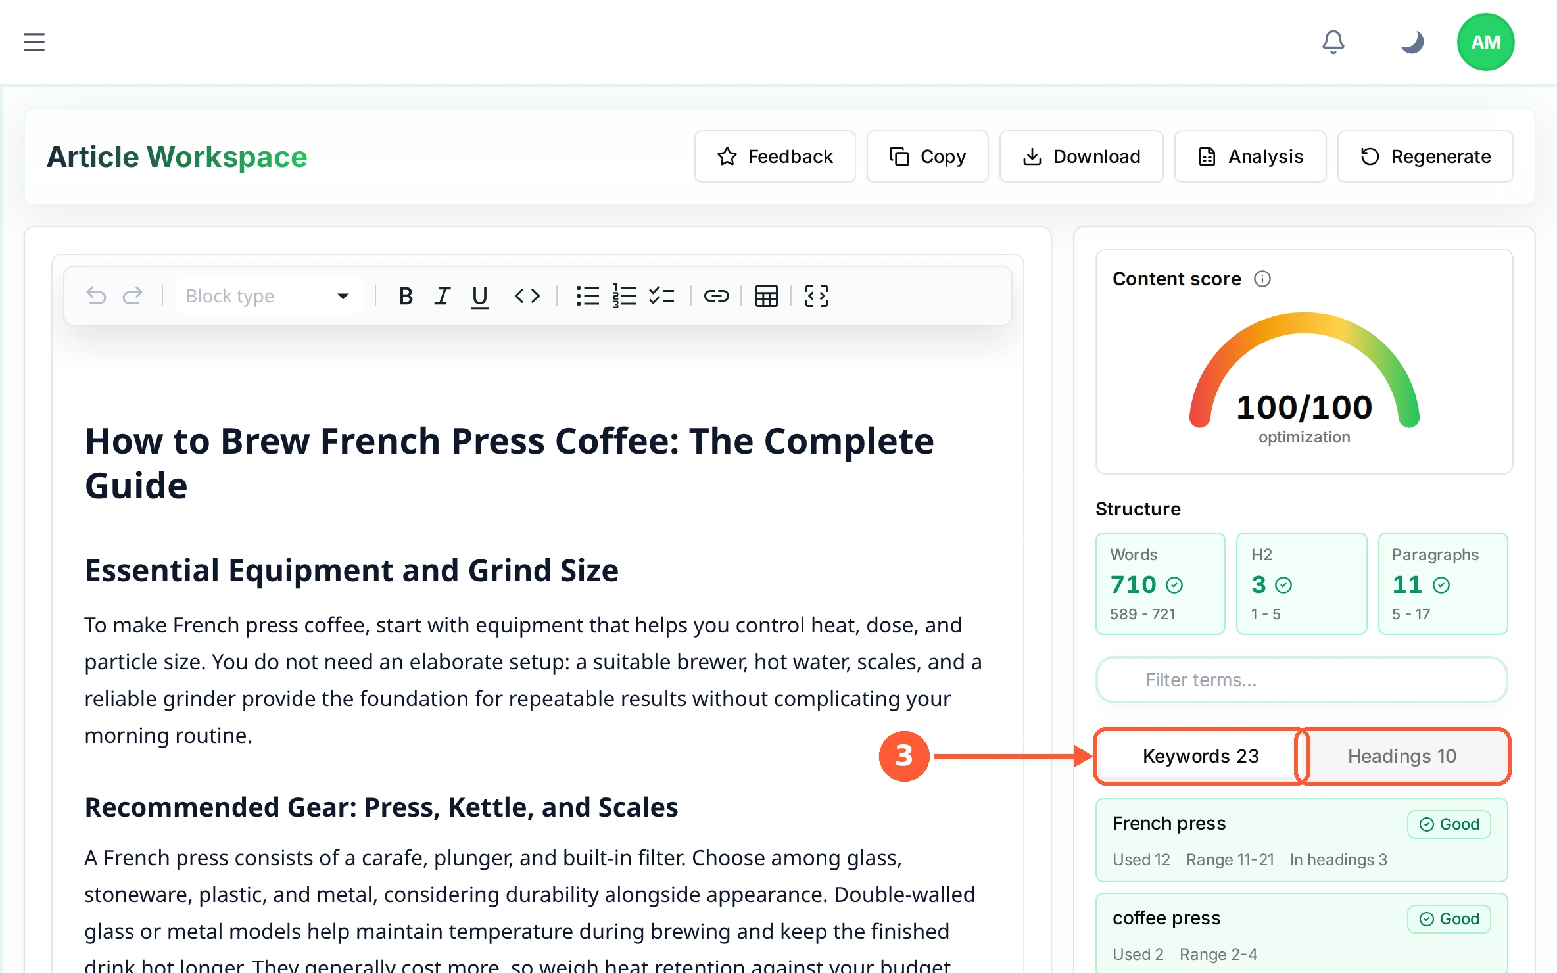Insert a numbered list
1557x973 pixels.
click(x=625, y=296)
